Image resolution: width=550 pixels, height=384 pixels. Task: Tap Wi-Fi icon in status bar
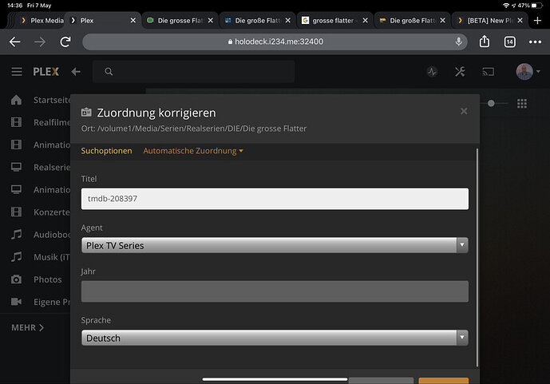[506, 6]
